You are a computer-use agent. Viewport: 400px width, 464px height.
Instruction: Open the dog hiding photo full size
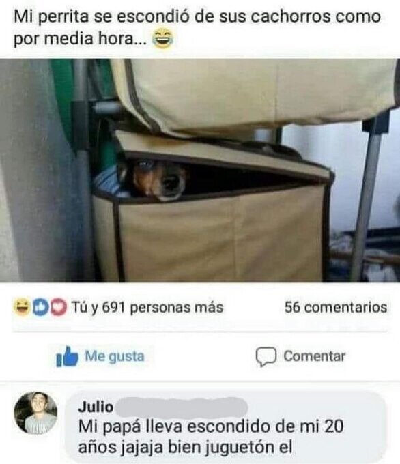[x=200, y=170]
